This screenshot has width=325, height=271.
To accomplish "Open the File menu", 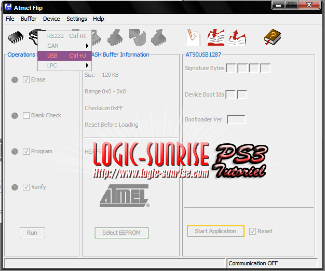I will (x=10, y=19).
